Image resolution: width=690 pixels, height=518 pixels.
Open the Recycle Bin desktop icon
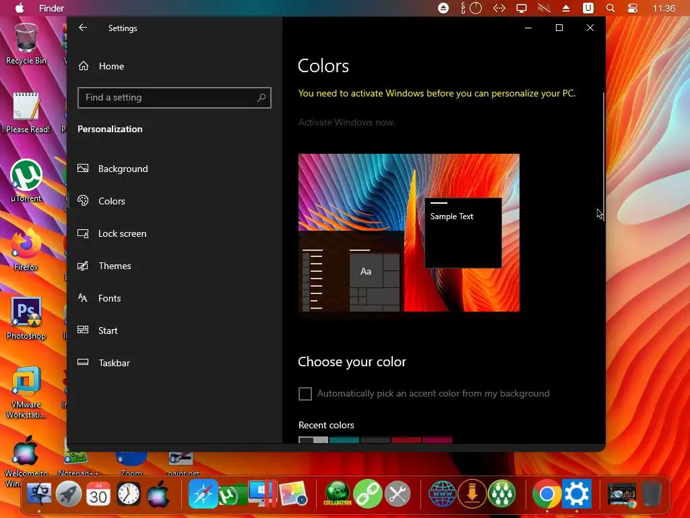point(26,44)
